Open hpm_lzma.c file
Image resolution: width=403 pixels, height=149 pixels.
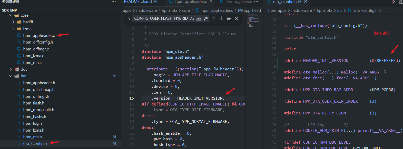(x=34, y=56)
